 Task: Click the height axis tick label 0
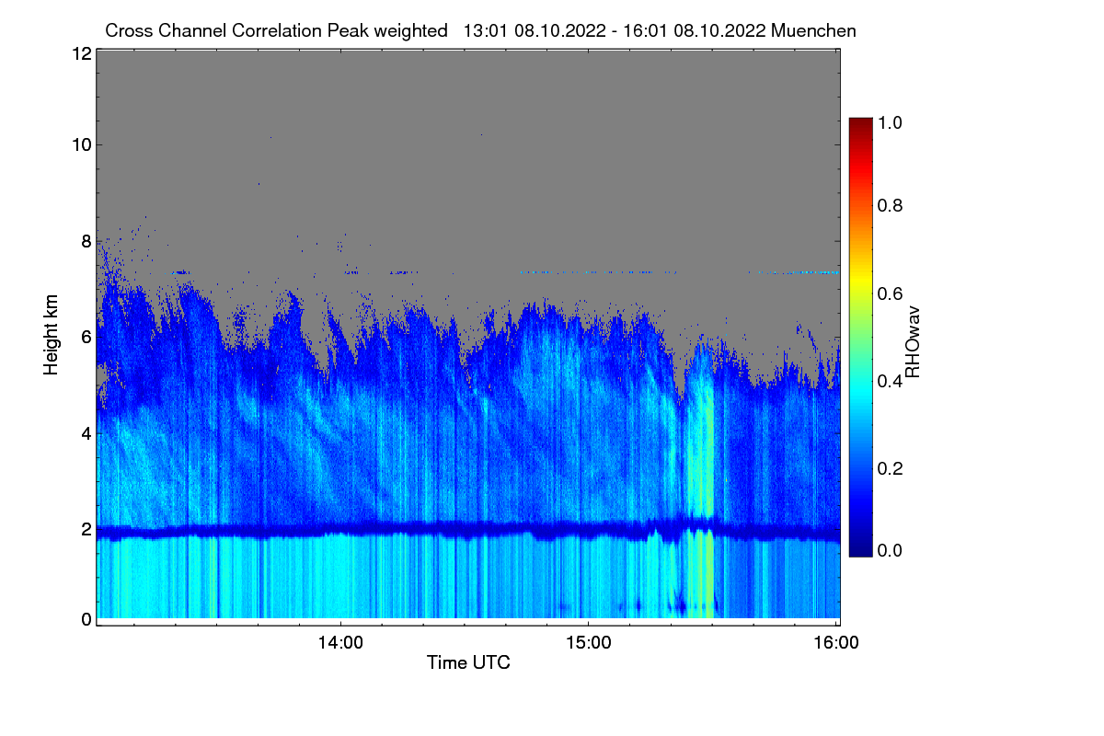pos(86,619)
